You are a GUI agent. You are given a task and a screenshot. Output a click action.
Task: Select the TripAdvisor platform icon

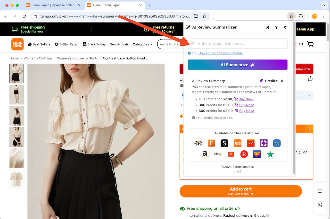(x=198, y=143)
